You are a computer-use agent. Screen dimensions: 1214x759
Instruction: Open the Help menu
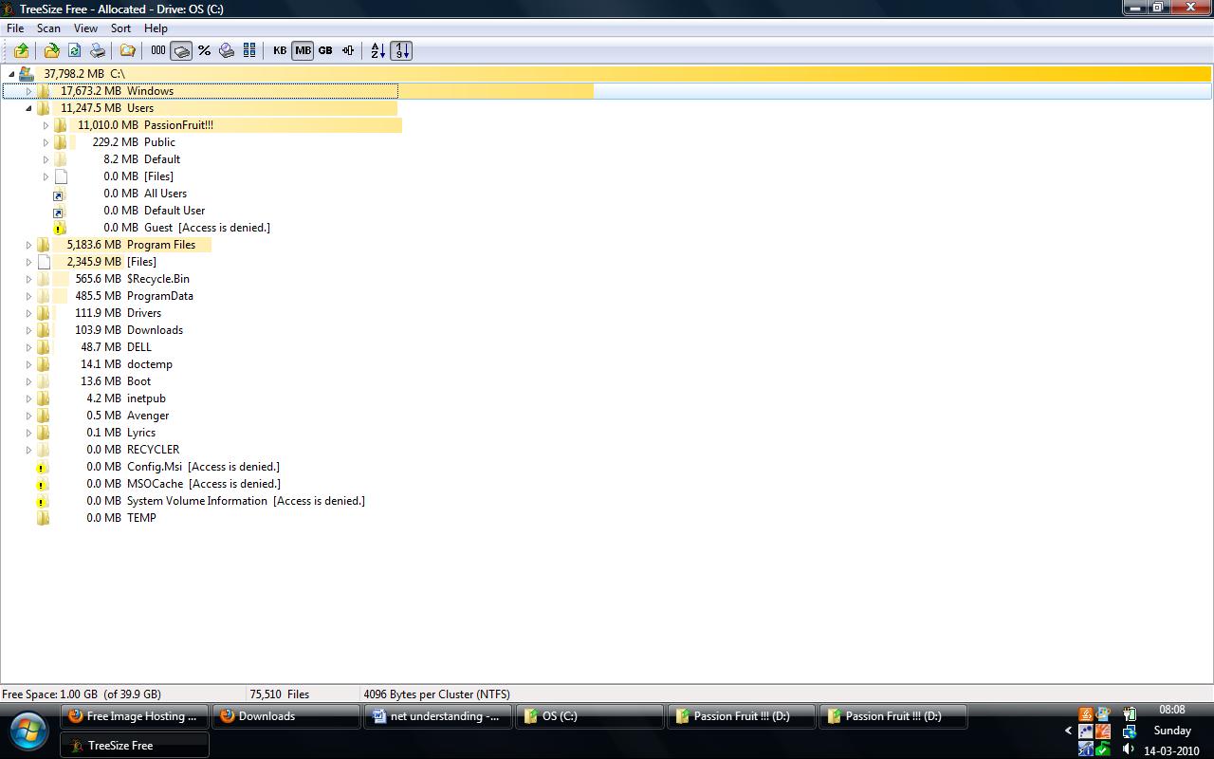point(156,28)
